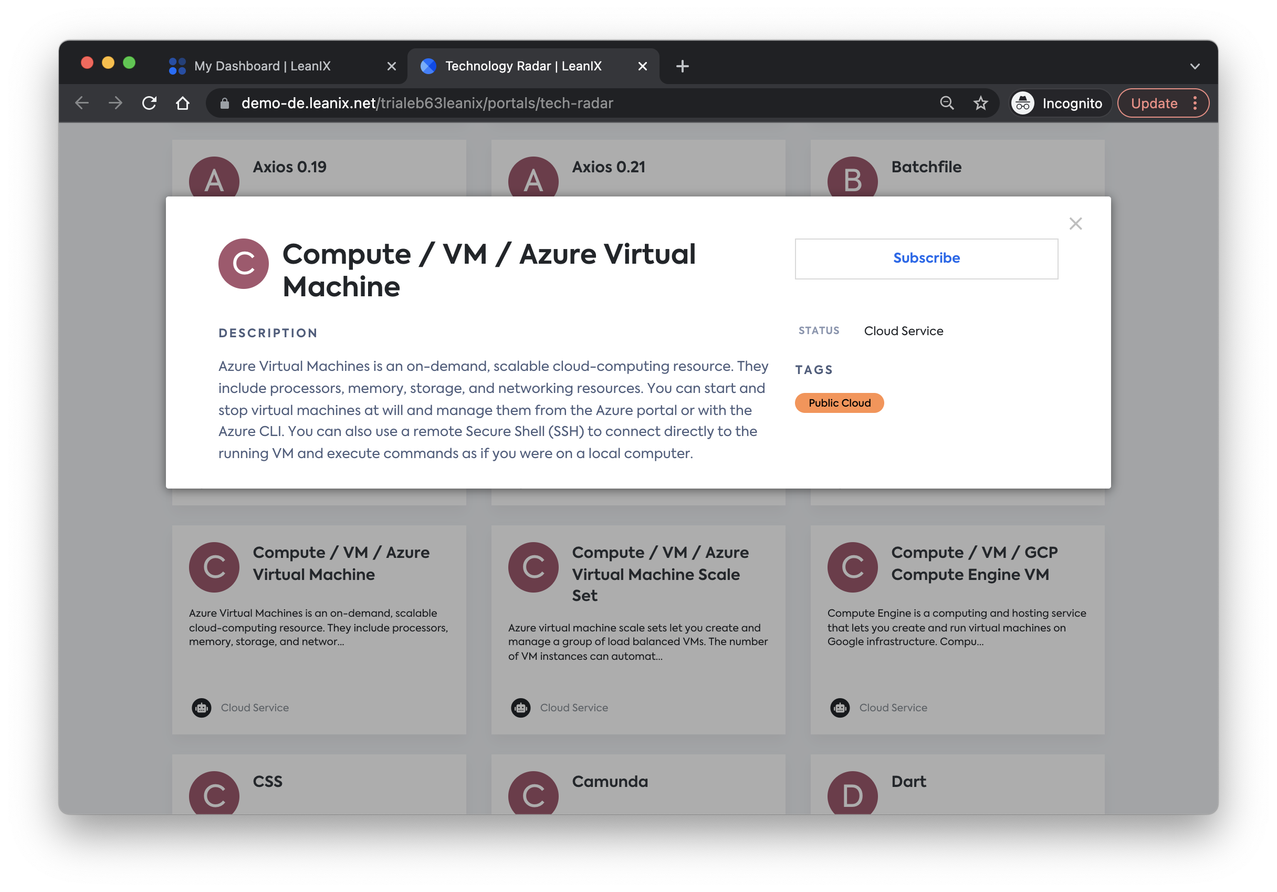Click the browser back arrow
1277x892 pixels.
tap(82, 103)
